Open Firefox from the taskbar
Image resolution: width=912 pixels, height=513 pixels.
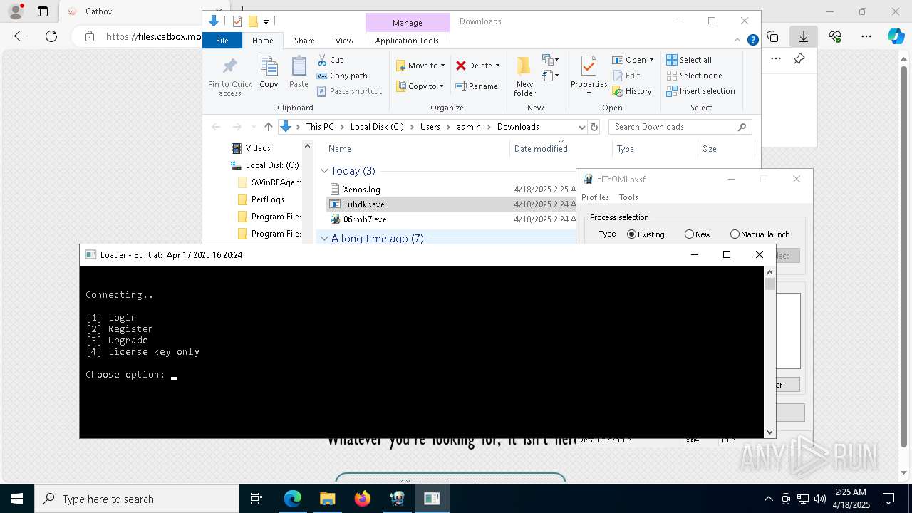click(362, 499)
